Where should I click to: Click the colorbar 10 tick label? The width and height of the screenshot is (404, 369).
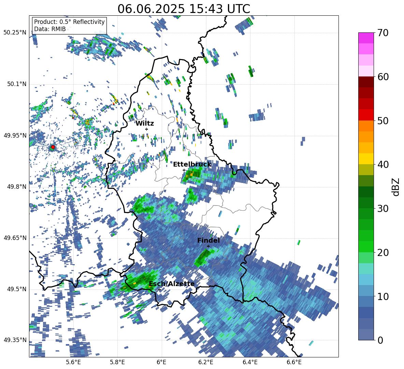tap(383, 296)
